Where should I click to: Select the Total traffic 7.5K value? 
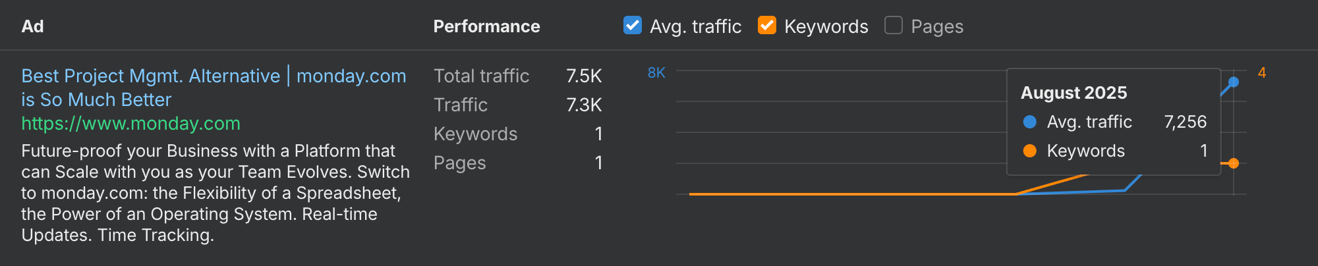click(x=584, y=76)
